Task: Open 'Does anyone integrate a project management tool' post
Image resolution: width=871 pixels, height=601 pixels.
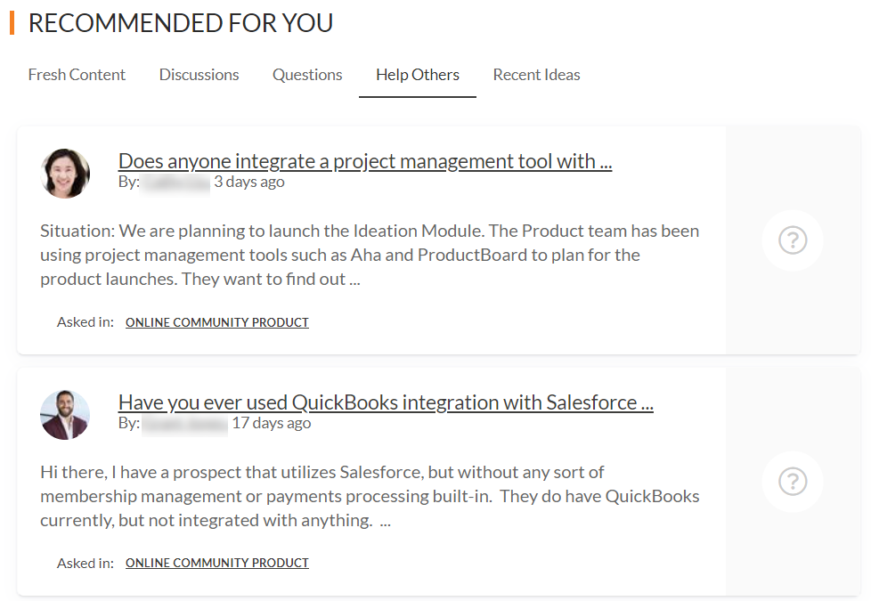Action: (x=365, y=161)
